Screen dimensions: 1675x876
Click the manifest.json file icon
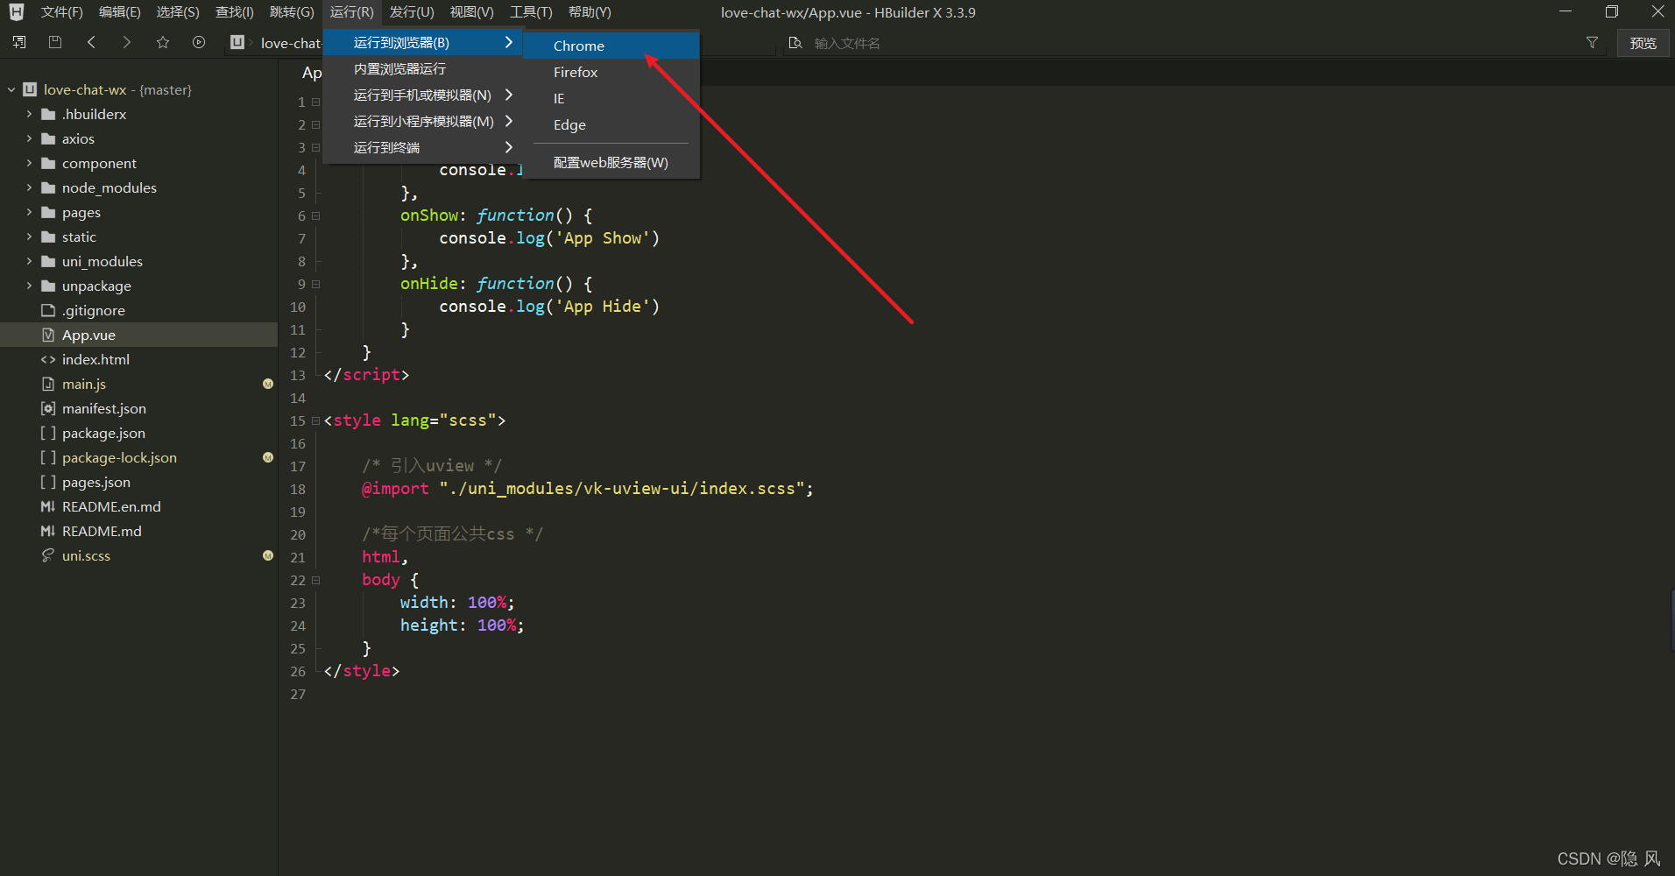[x=48, y=408]
